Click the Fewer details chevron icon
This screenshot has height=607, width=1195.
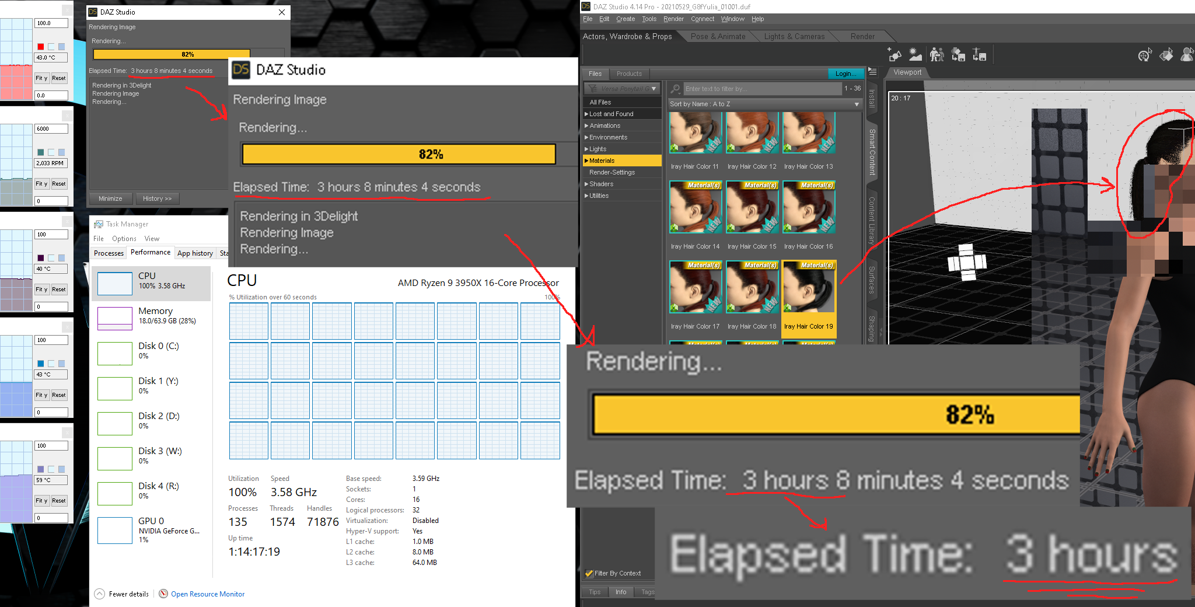[100, 594]
